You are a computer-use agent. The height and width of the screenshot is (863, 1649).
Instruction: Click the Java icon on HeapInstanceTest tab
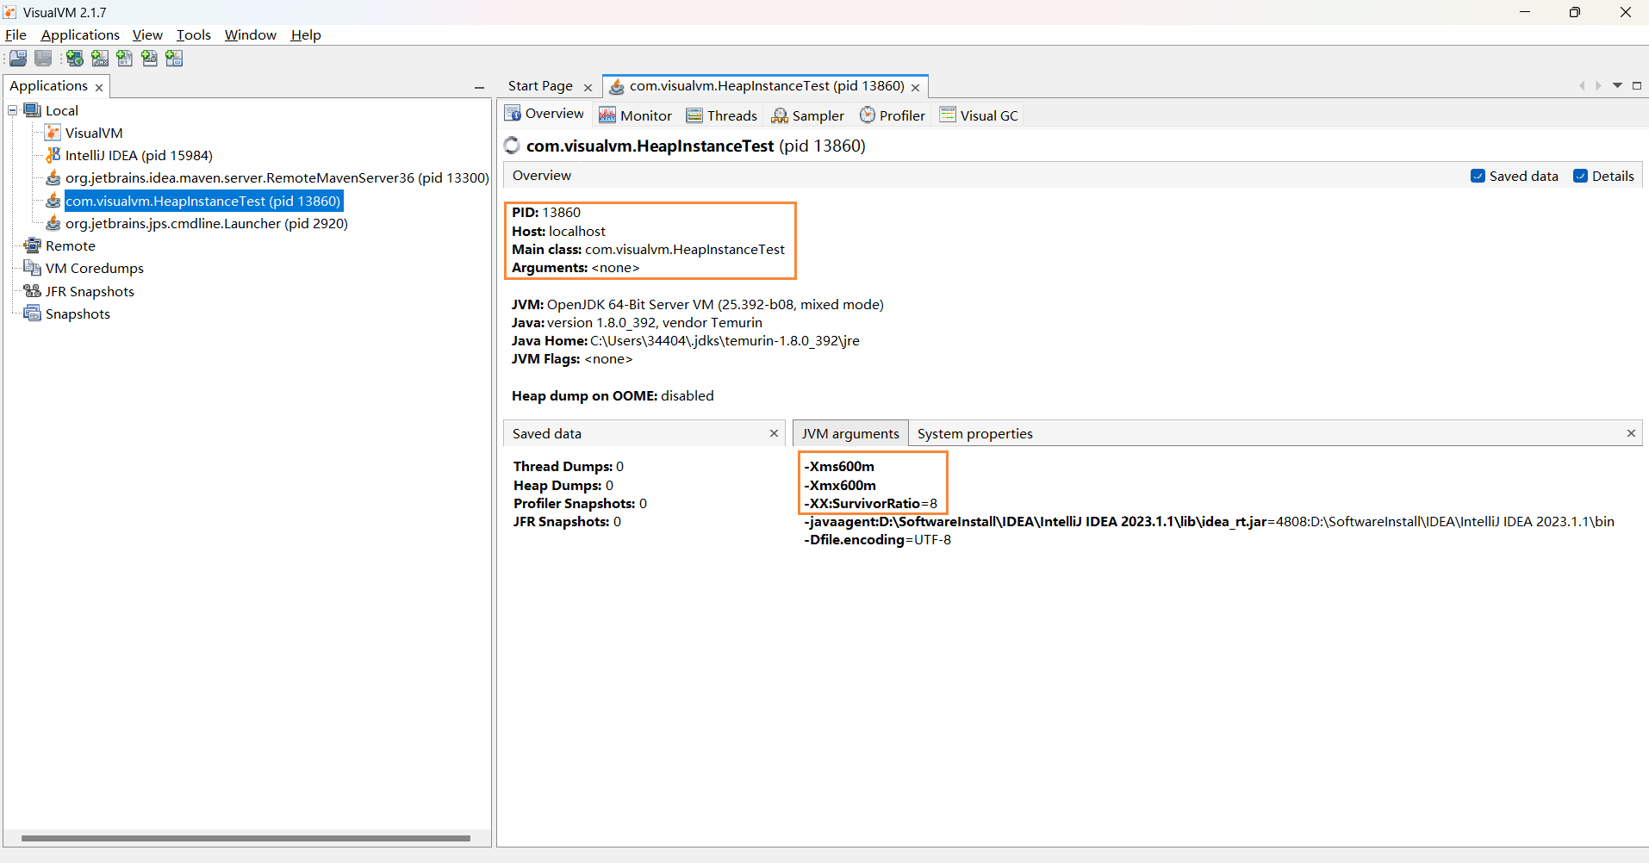617,86
